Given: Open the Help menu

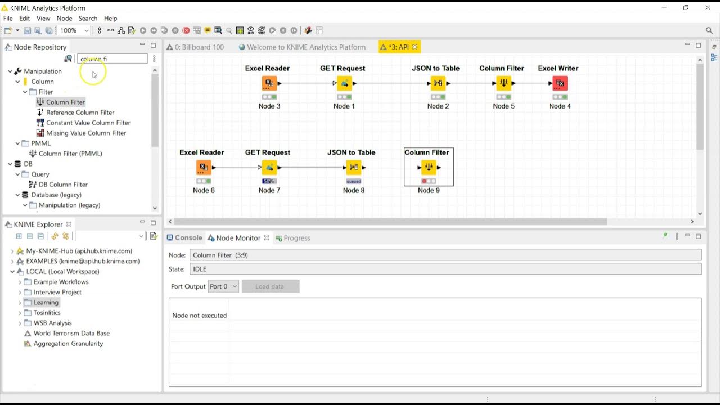Looking at the screenshot, I should click(x=111, y=19).
